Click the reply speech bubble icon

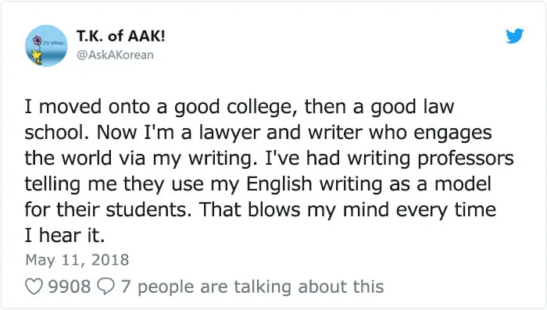coord(105,287)
